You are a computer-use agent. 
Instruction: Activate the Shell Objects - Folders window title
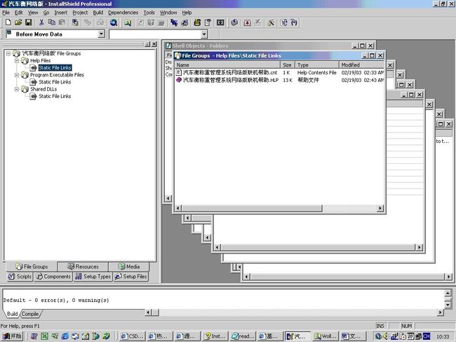[x=200, y=46]
